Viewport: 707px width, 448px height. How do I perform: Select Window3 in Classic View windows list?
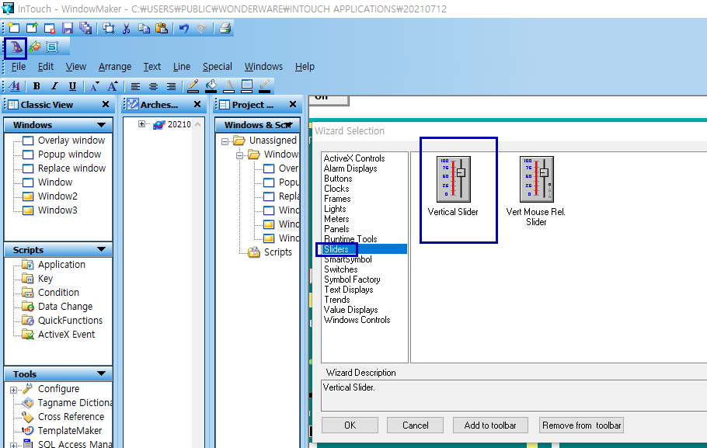pyautogui.click(x=57, y=210)
